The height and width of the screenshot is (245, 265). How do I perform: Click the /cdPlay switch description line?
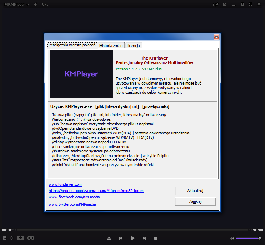pos(89,142)
